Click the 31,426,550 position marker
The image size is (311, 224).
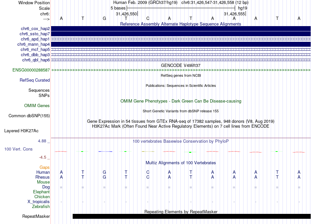(127, 14)
